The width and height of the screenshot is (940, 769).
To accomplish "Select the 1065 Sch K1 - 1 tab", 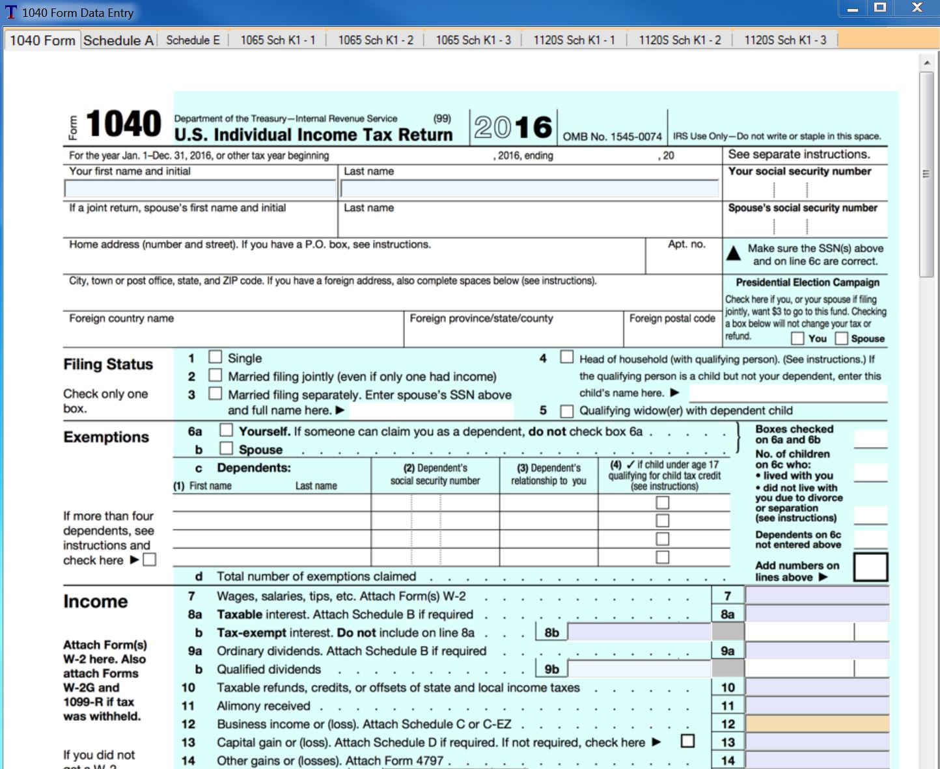I will coord(278,40).
